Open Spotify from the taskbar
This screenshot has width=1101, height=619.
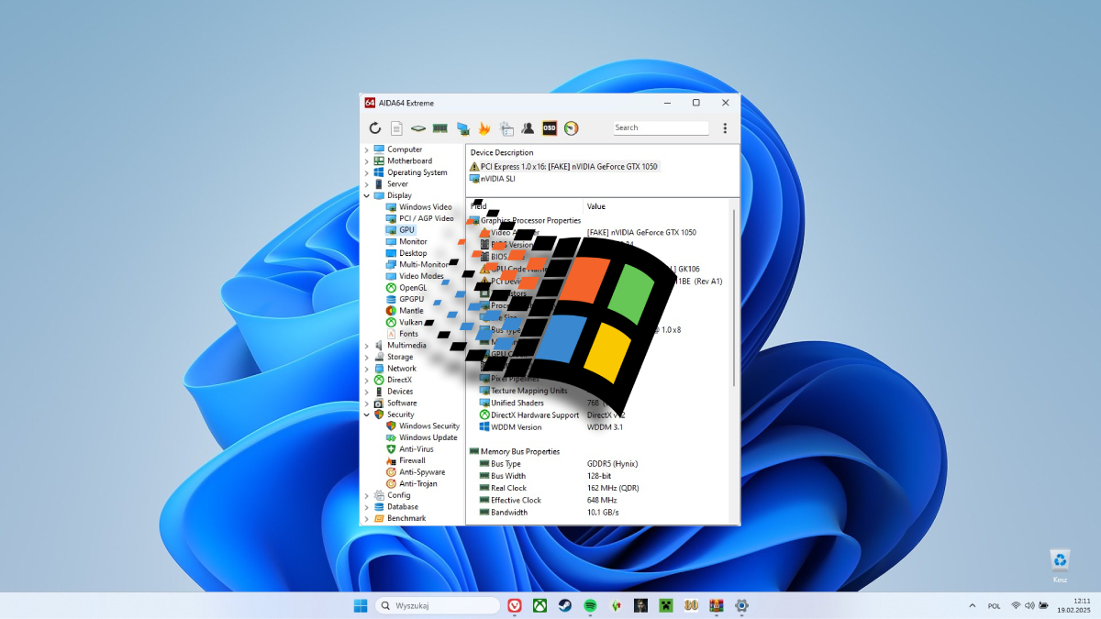[592, 605]
